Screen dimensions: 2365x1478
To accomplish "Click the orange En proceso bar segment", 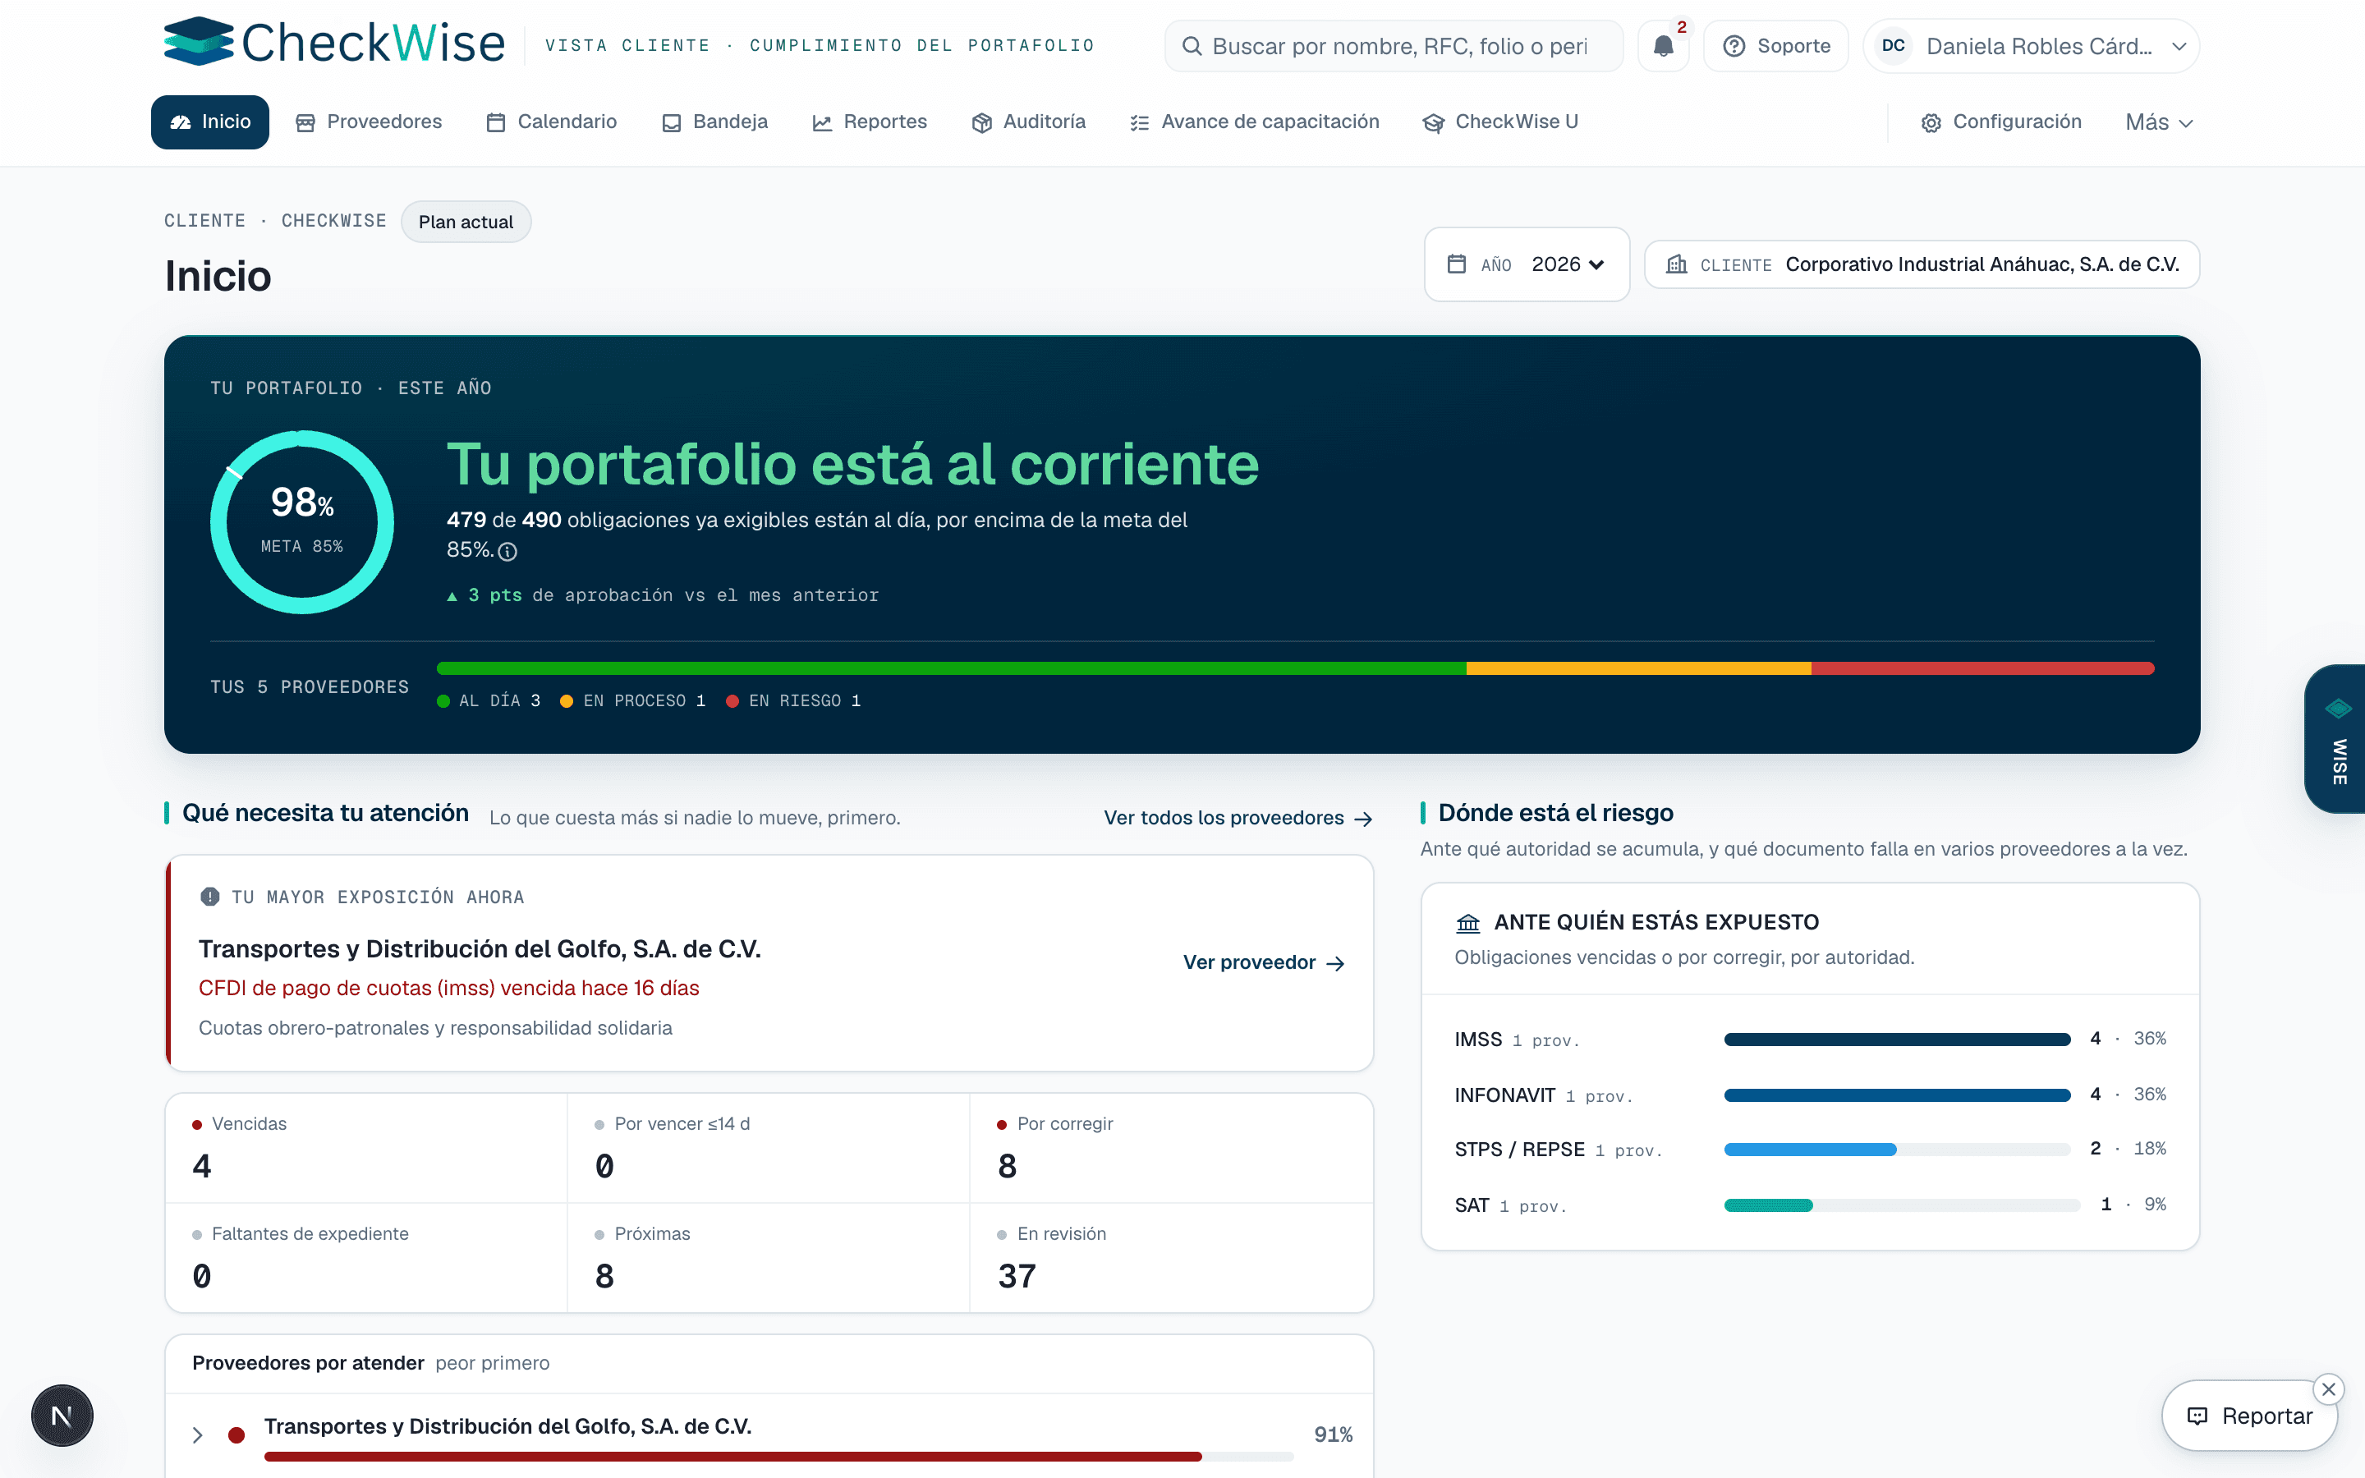I will [x=1638, y=668].
